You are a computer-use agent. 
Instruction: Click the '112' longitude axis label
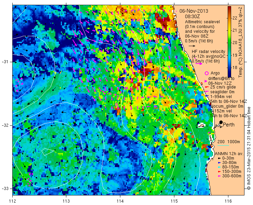(12, 201)
